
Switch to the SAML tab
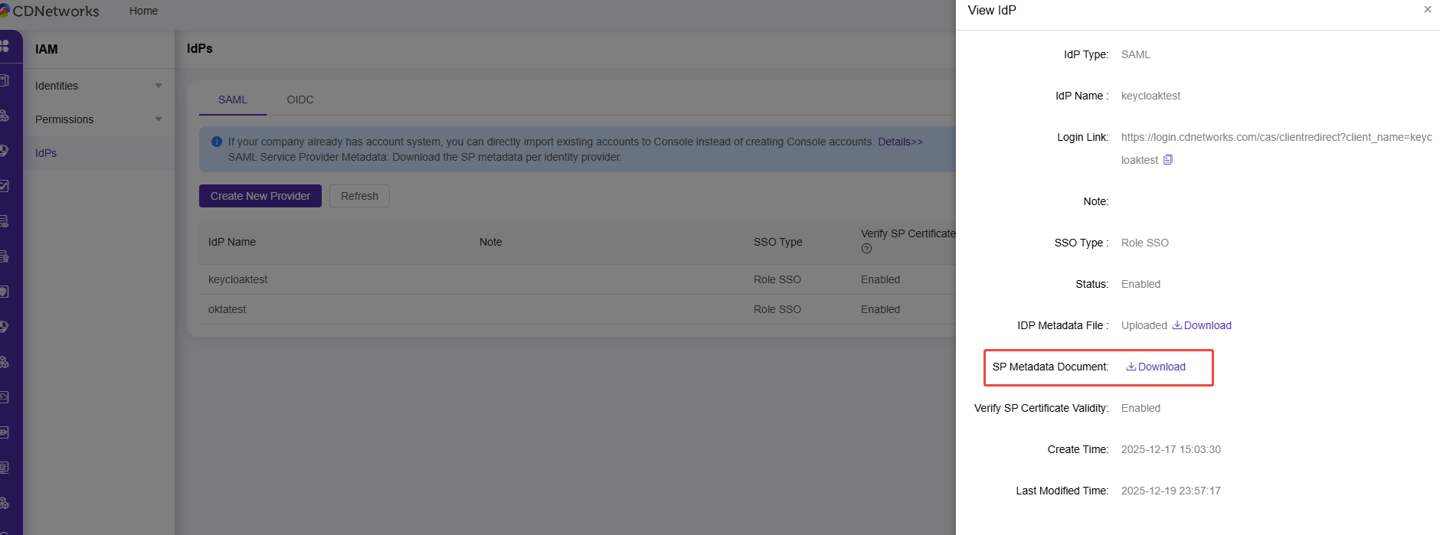pos(233,99)
